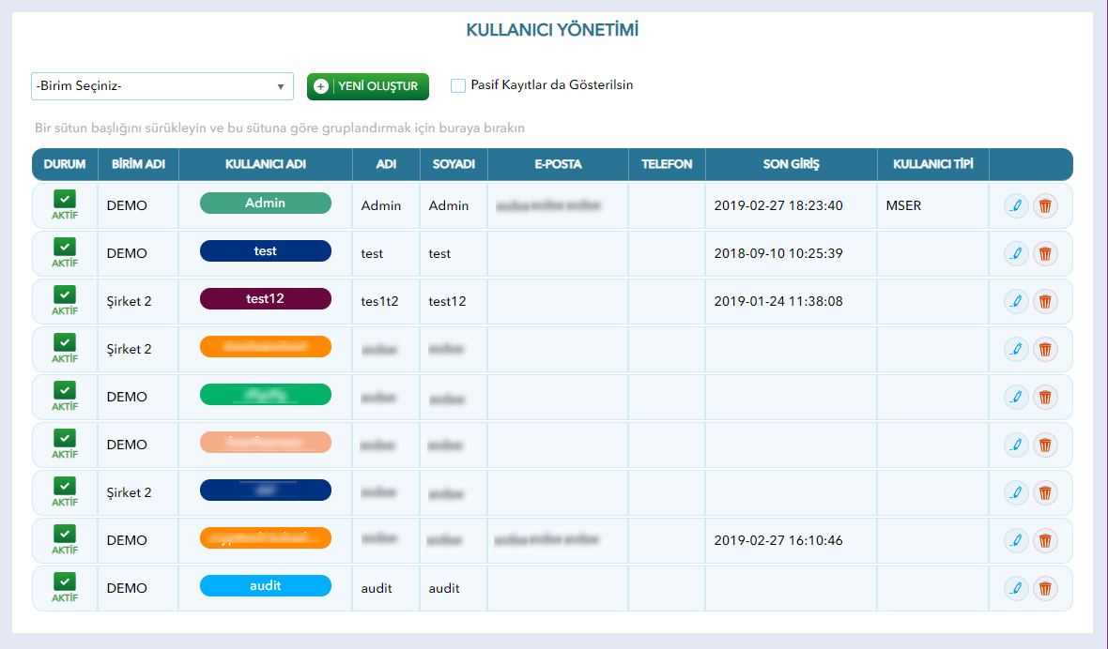Sort by the BİRİM ADI column header

(139, 164)
